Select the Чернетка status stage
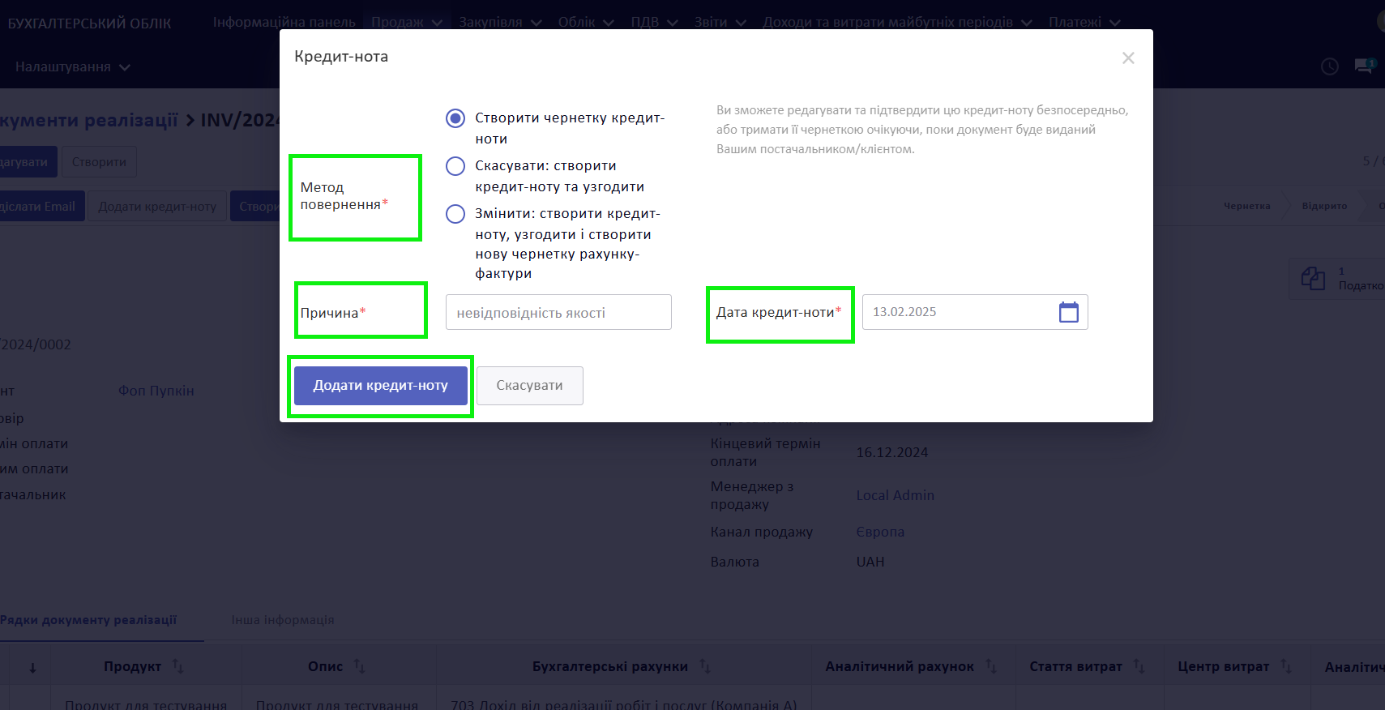This screenshot has height=710, width=1385. click(x=1247, y=206)
